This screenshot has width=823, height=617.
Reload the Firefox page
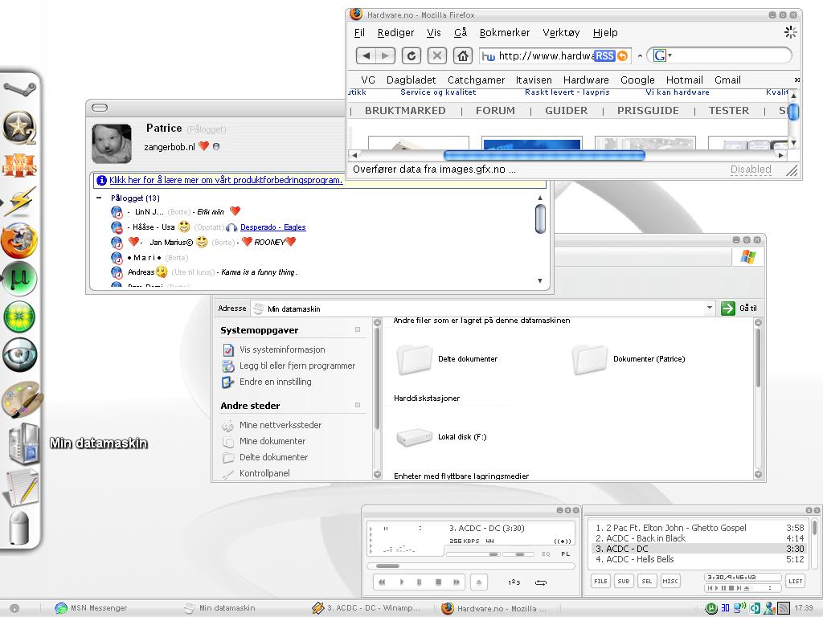coord(411,55)
